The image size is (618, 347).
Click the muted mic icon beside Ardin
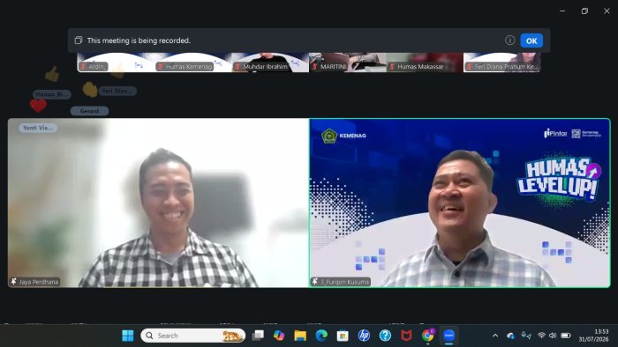[83, 67]
